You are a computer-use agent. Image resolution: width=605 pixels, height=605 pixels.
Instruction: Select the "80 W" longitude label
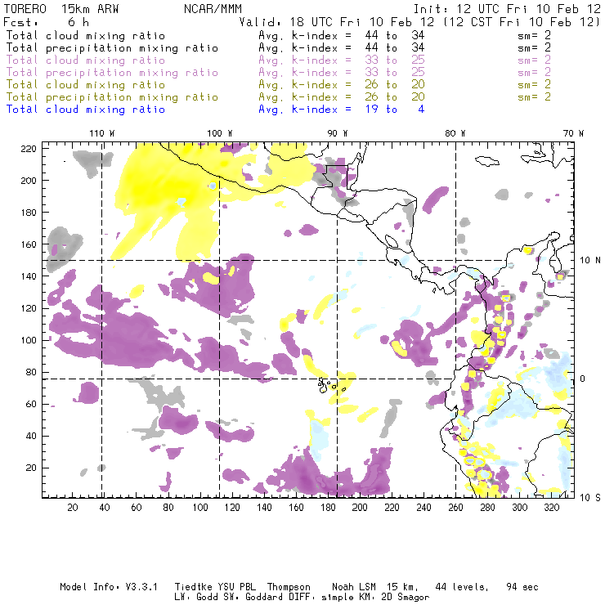point(455,133)
